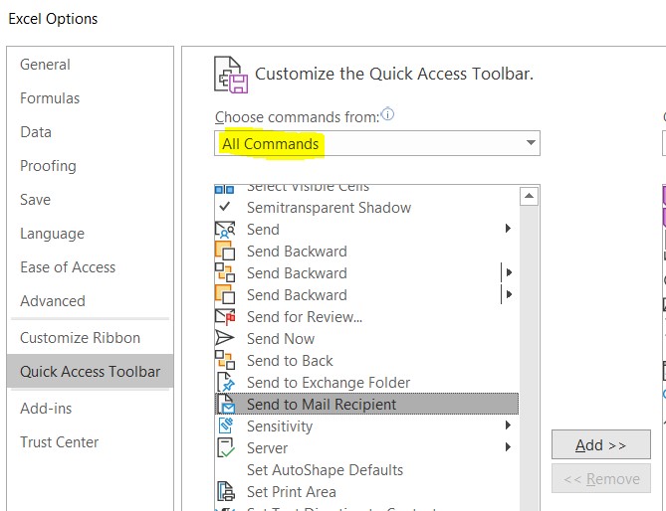Click the Send to Back icon

click(x=226, y=361)
